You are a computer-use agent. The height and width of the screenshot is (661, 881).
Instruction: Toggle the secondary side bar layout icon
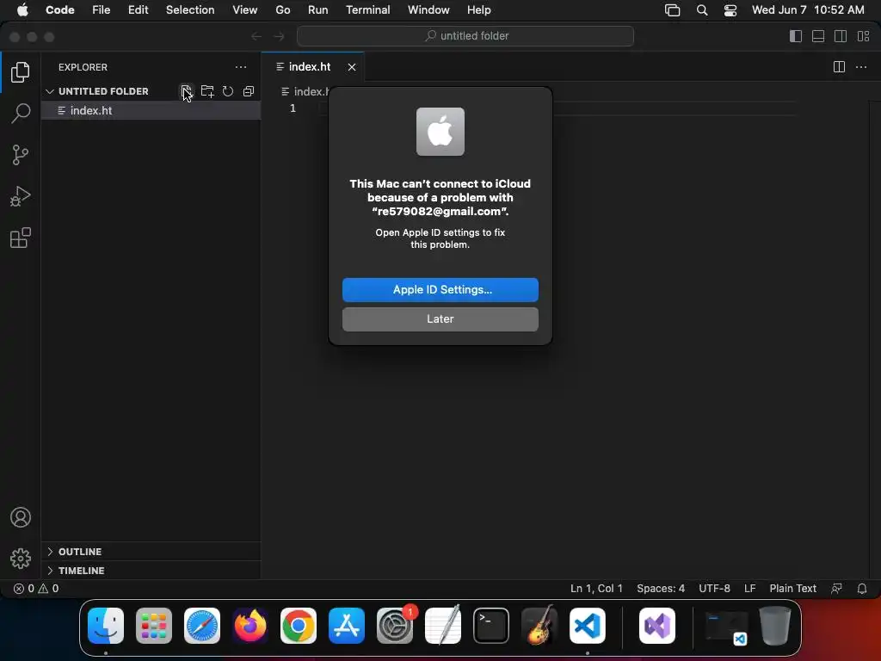click(x=841, y=36)
